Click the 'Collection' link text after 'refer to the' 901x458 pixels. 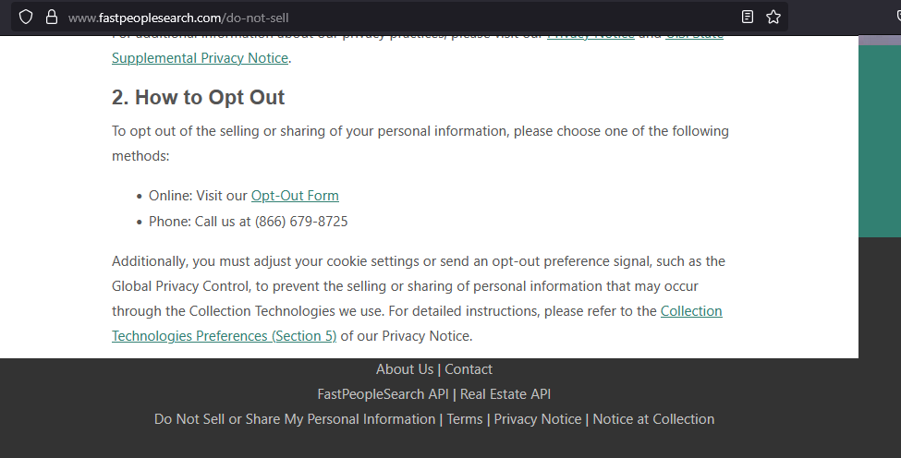pyautogui.click(x=691, y=311)
